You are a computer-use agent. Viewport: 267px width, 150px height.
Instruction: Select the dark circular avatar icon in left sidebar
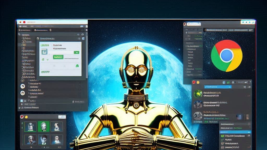tap(23, 93)
